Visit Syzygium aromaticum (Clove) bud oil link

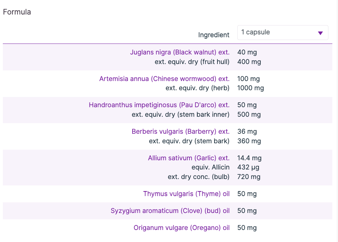(170, 211)
